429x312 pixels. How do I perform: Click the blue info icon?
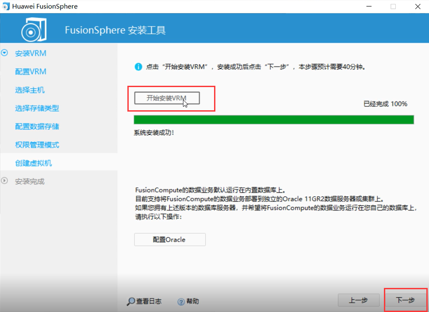[x=138, y=67]
